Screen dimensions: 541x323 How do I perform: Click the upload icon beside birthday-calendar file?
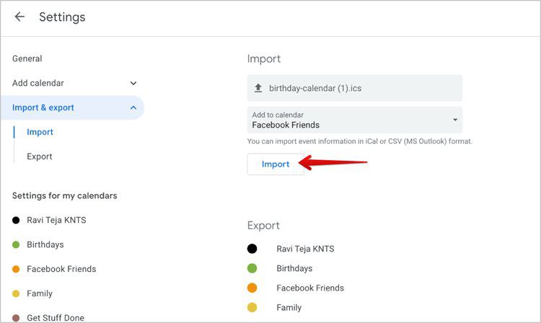(x=258, y=88)
